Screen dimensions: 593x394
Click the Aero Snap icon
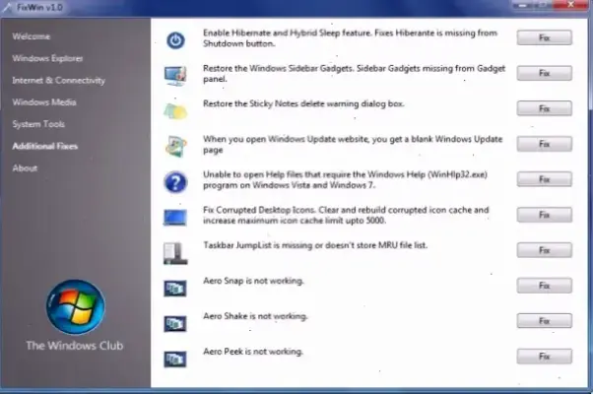[175, 289]
